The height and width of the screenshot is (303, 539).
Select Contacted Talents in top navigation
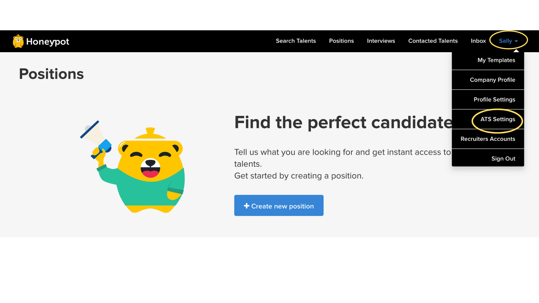[433, 41]
